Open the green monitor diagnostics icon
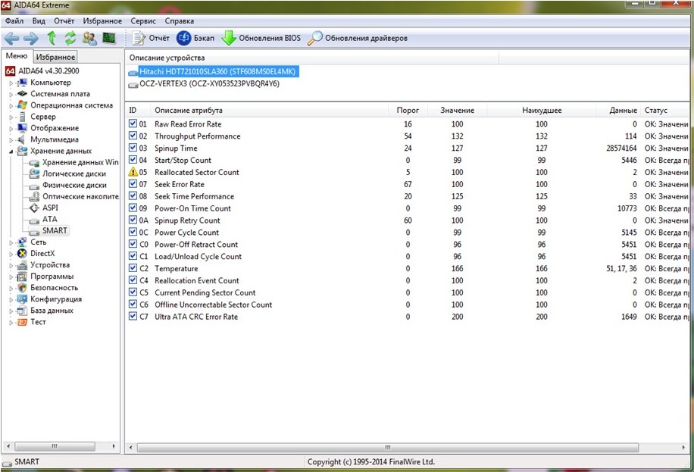 coord(109,38)
